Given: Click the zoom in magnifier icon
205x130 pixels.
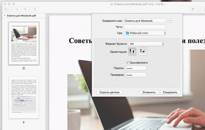Looking at the screenshot, I should click(x=25, y=9).
